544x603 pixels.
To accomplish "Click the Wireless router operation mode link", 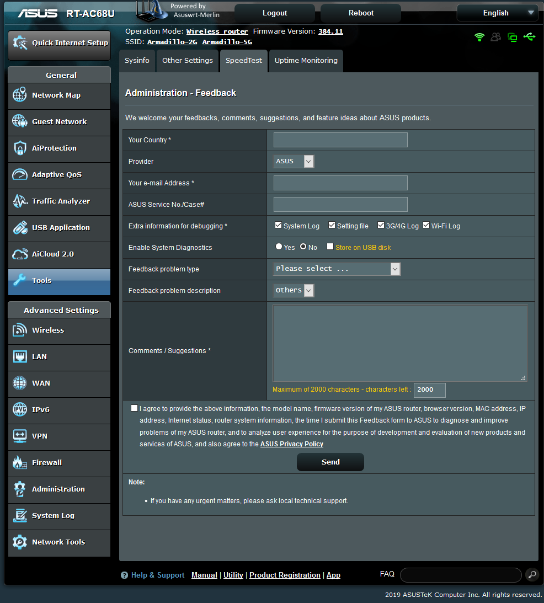I will pos(217,31).
